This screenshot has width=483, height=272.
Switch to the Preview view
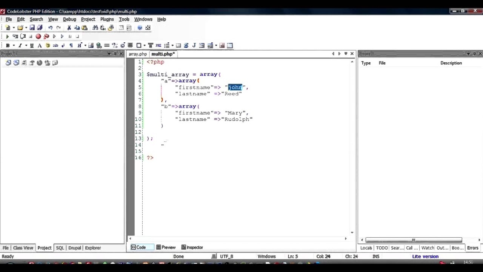point(166,247)
